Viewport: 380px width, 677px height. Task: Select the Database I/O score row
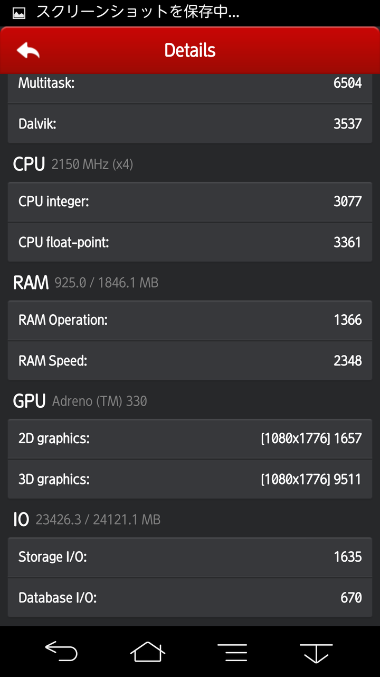(x=190, y=598)
